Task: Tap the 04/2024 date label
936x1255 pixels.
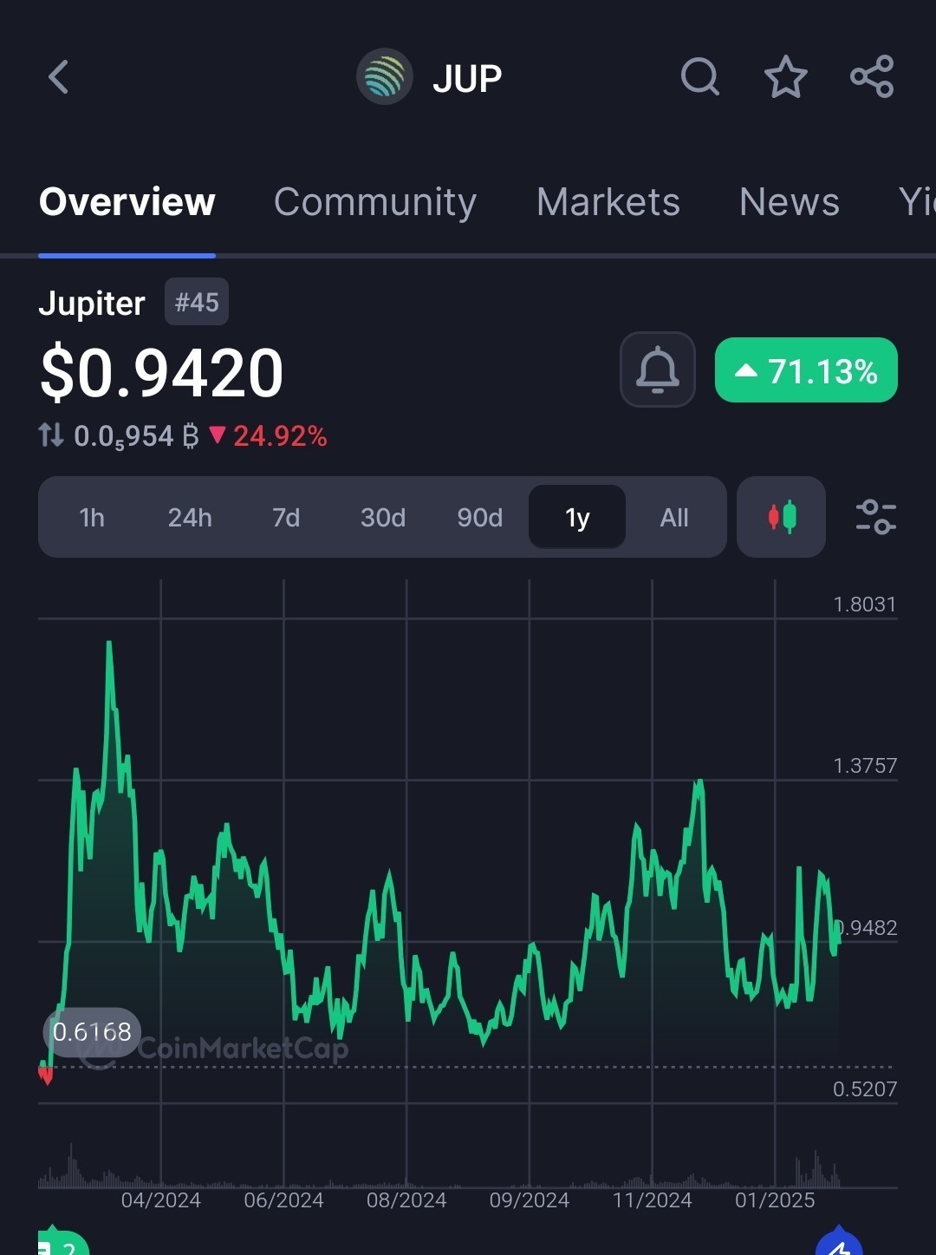Action: pyautogui.click(x=160, y=1200)
